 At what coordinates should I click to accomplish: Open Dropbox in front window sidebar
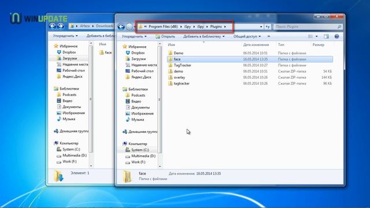[138, 53]
